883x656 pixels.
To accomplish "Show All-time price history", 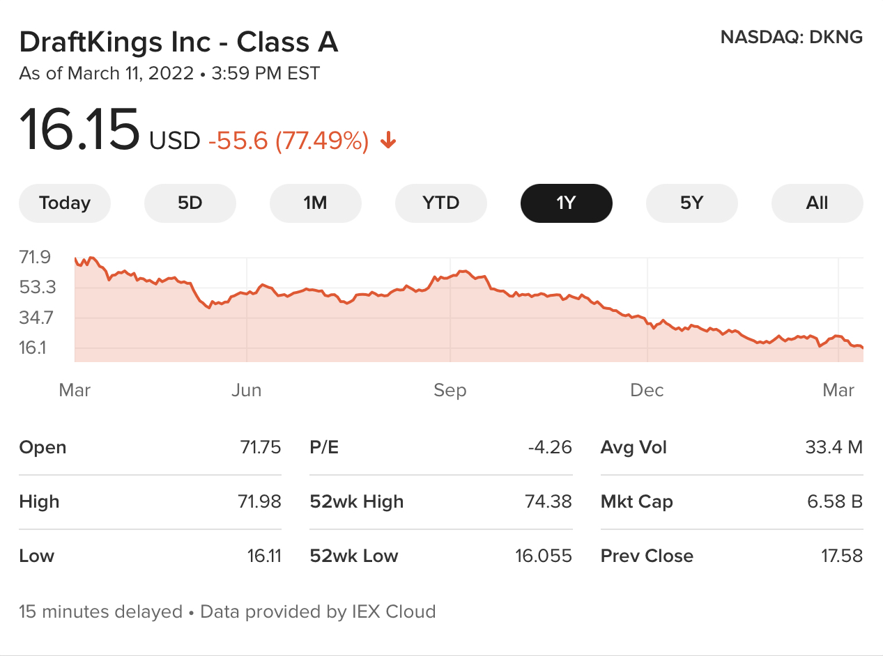I will [x=817, y=203].
